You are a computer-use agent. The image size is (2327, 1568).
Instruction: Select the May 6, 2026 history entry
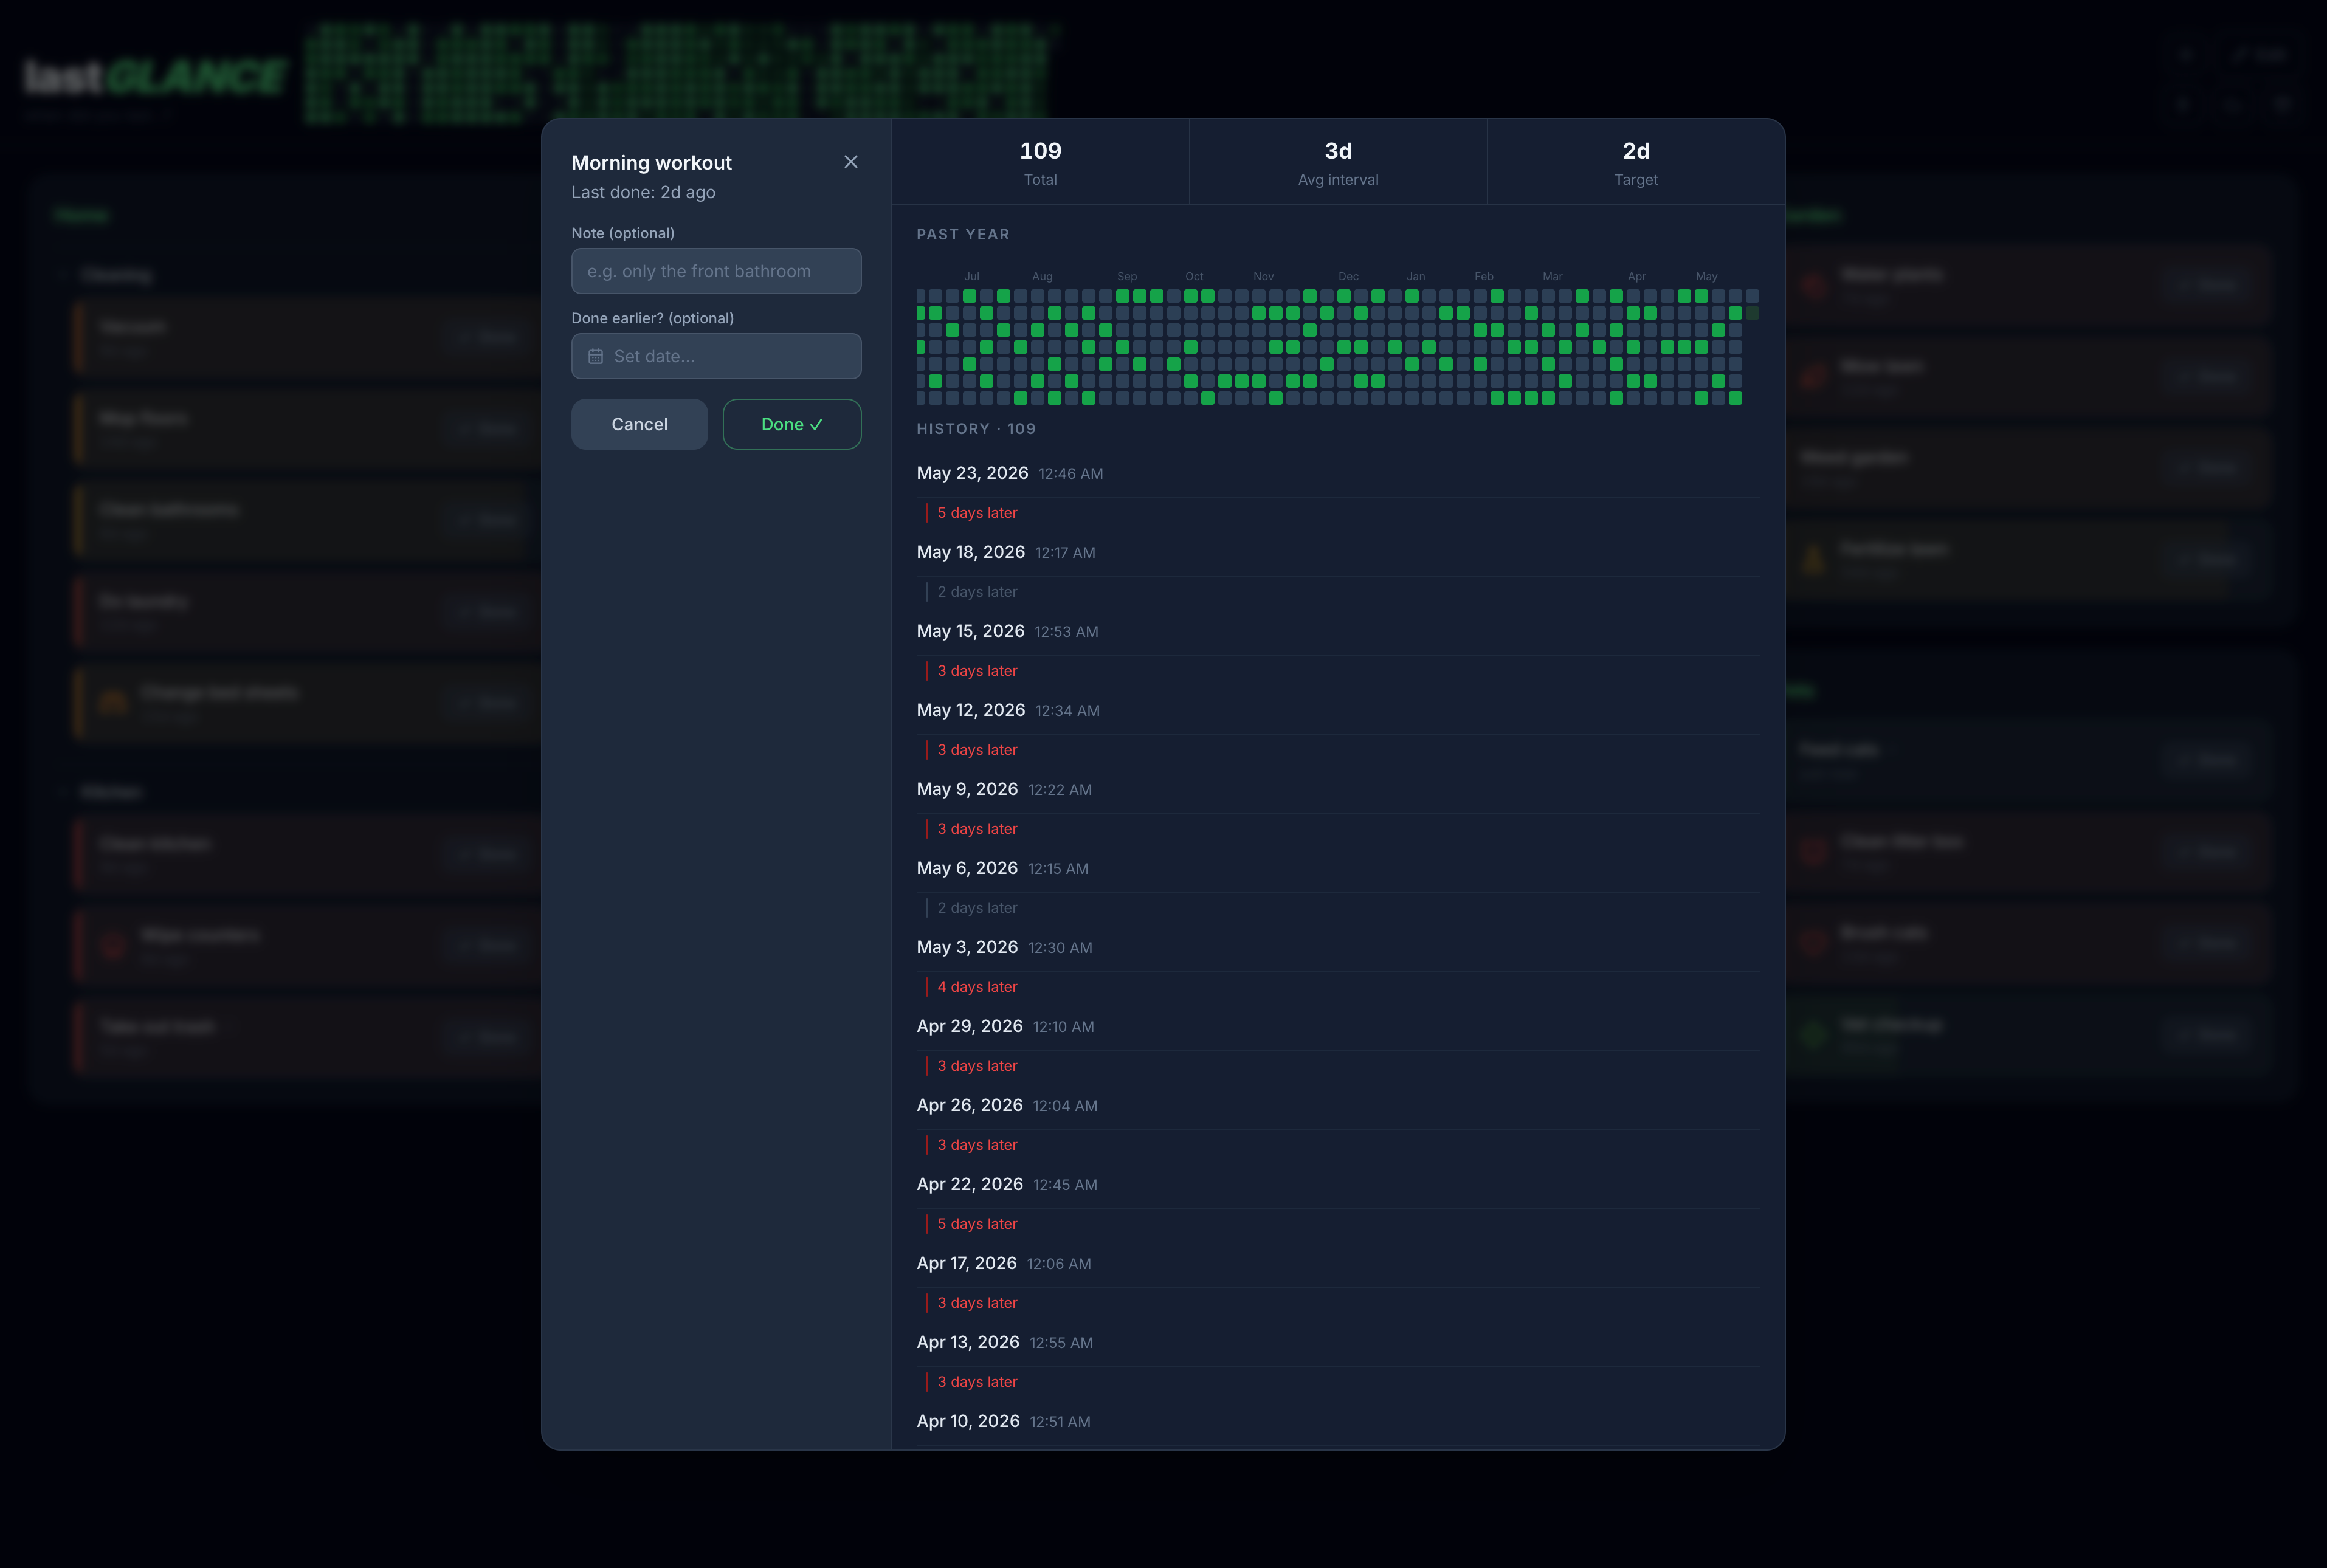[1338, 868]
